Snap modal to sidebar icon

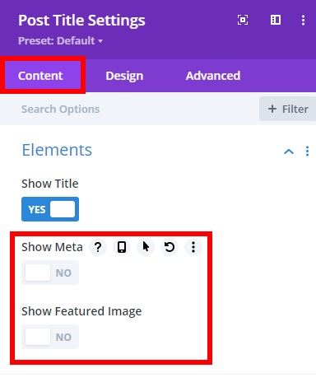point(276,20)
